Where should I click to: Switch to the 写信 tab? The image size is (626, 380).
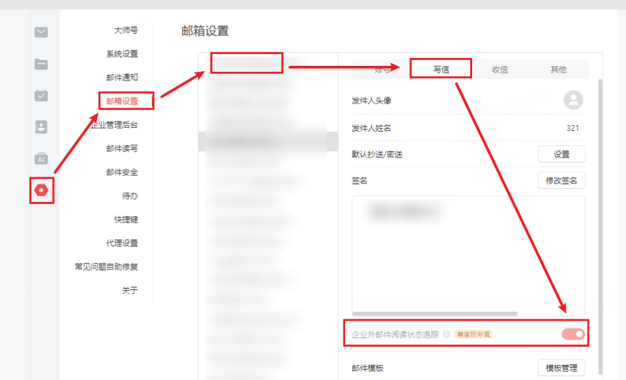[441, 70]
